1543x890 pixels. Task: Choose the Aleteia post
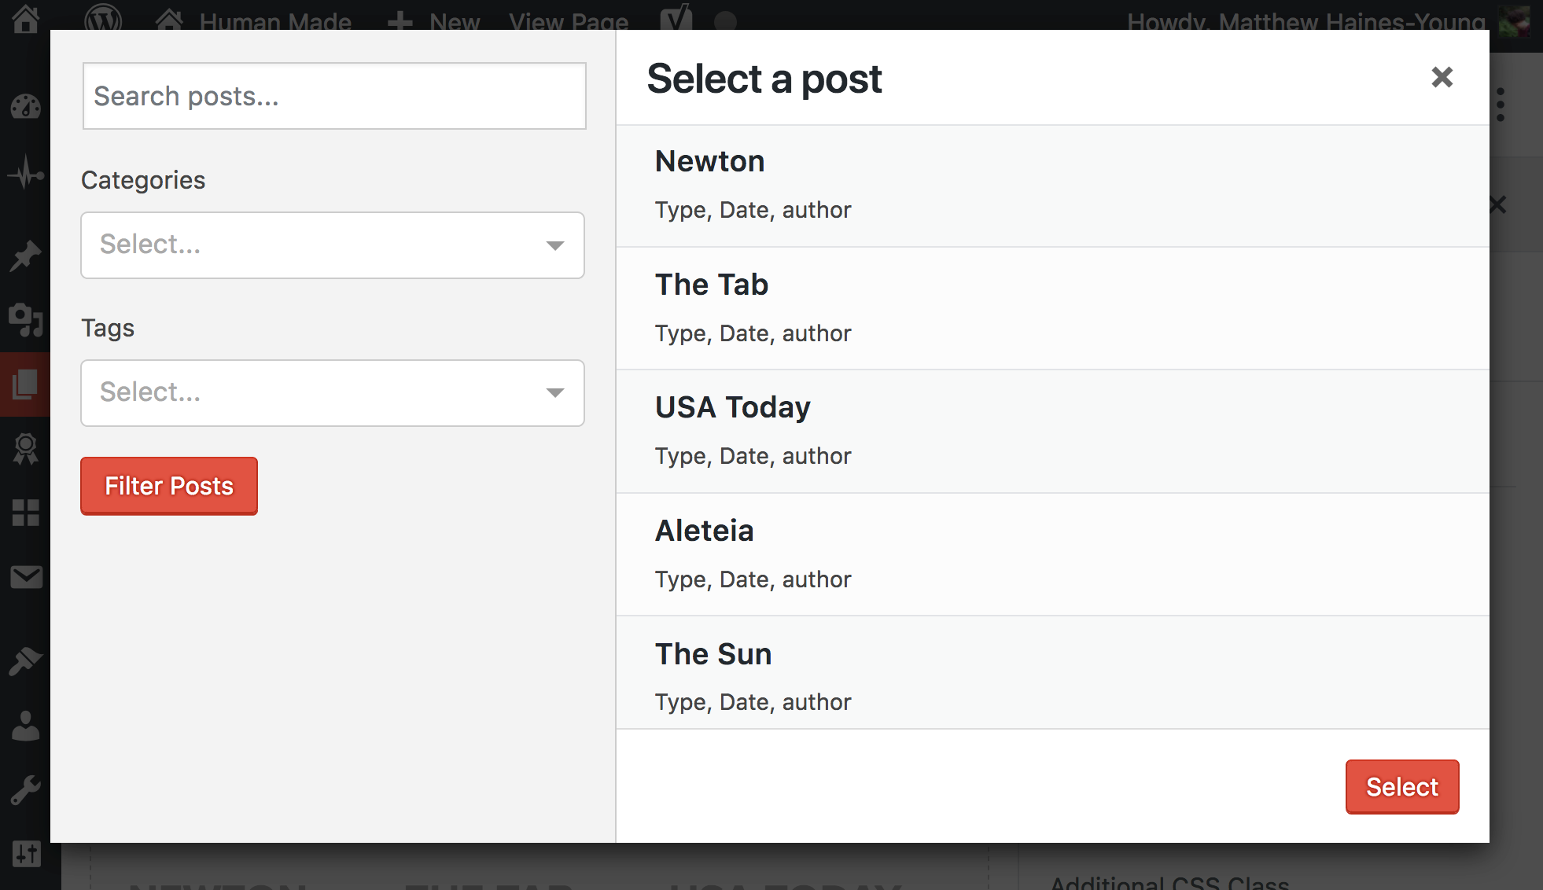(1052, 555)
